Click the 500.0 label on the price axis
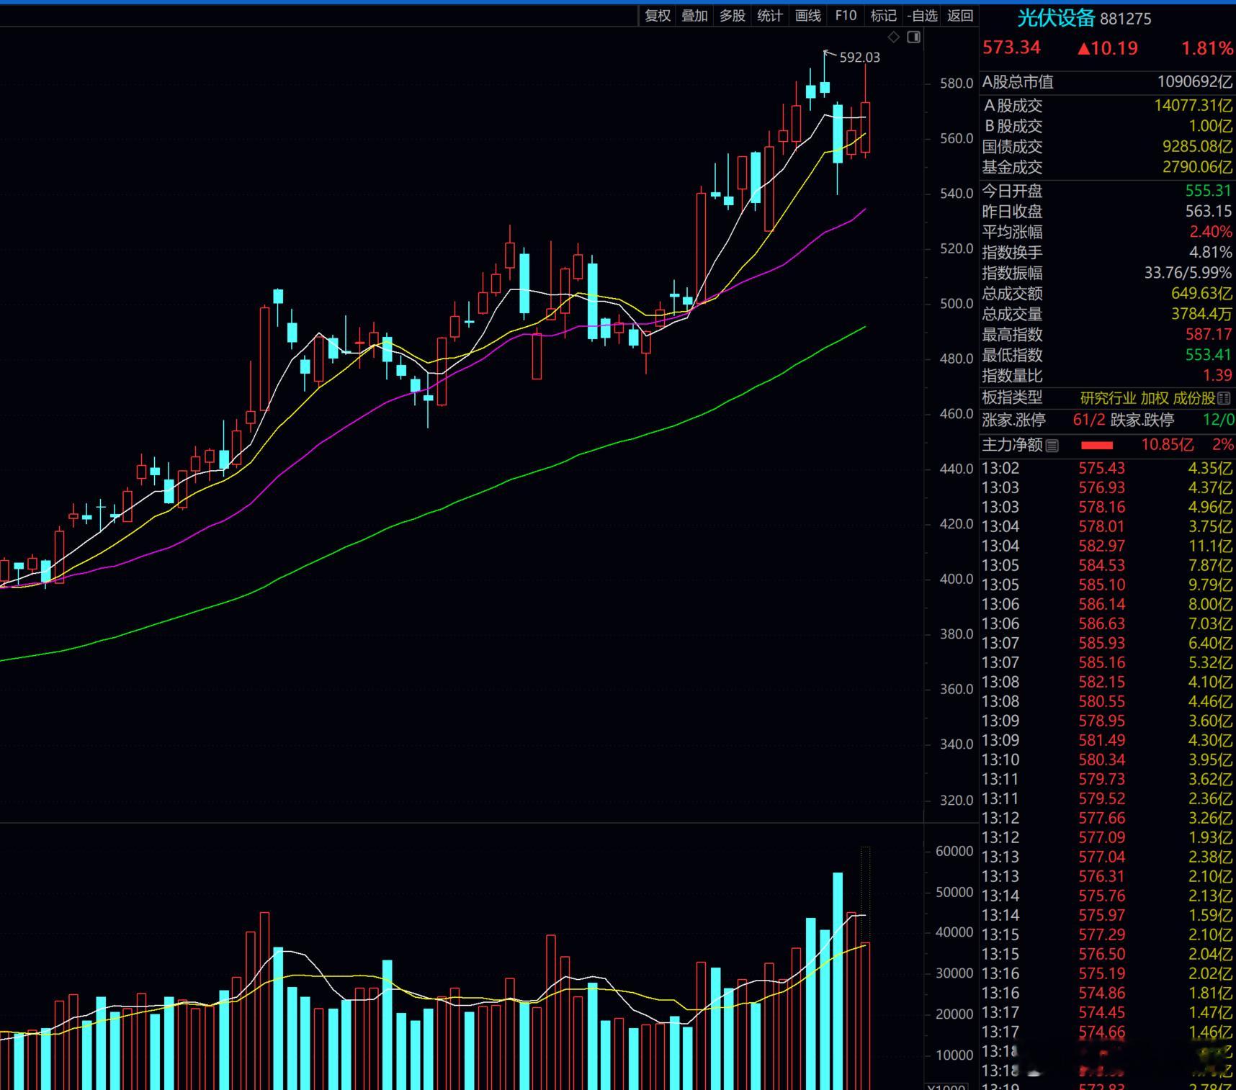 tap(957, 304)
